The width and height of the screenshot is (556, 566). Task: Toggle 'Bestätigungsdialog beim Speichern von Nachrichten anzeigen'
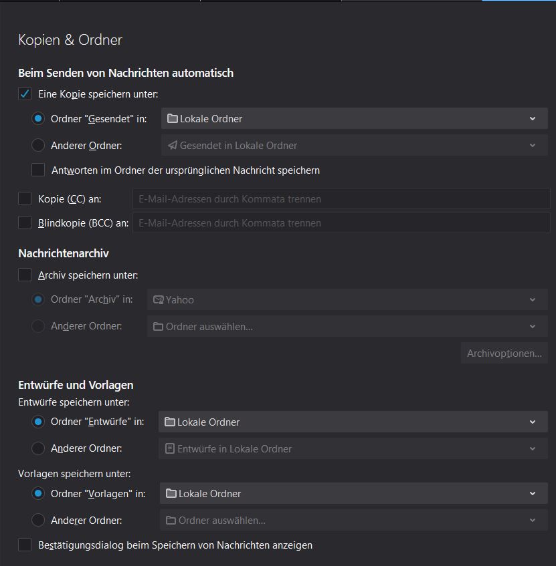coord(25,545)
